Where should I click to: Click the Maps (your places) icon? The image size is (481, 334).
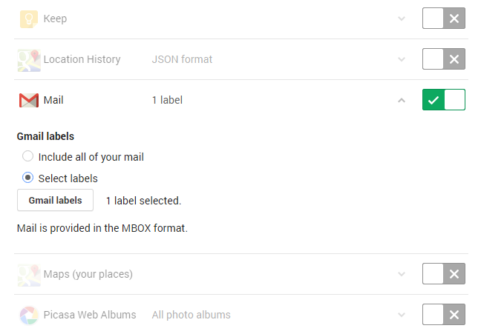point(29,275)
